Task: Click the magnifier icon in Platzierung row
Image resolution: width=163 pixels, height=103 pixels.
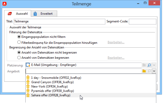Action: (x=149, y=65)
